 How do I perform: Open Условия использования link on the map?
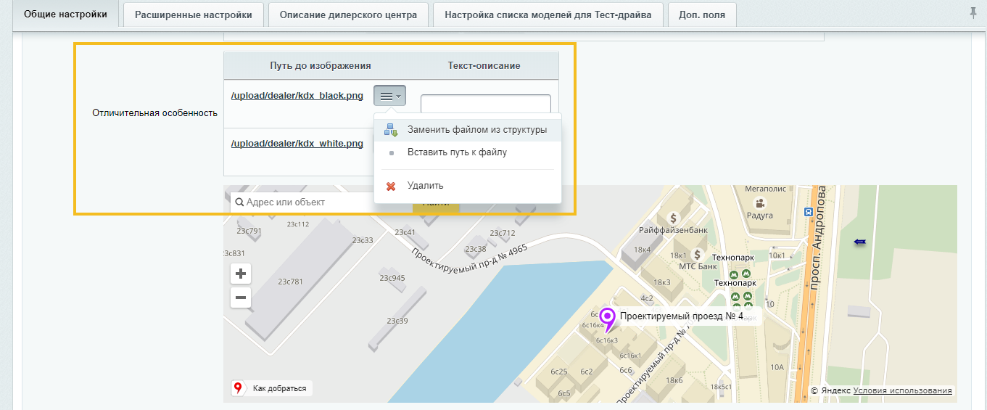point(903,390)
